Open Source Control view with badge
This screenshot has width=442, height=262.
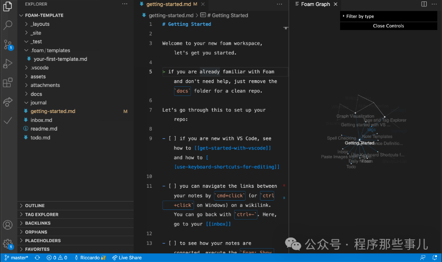coord(8,45)
